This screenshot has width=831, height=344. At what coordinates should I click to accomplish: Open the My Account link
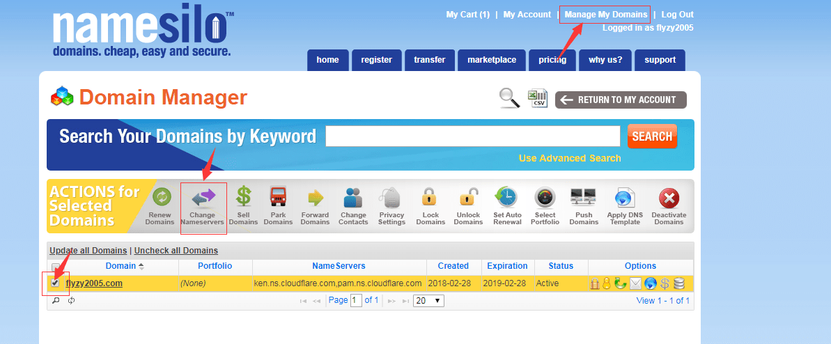[527, 15]
